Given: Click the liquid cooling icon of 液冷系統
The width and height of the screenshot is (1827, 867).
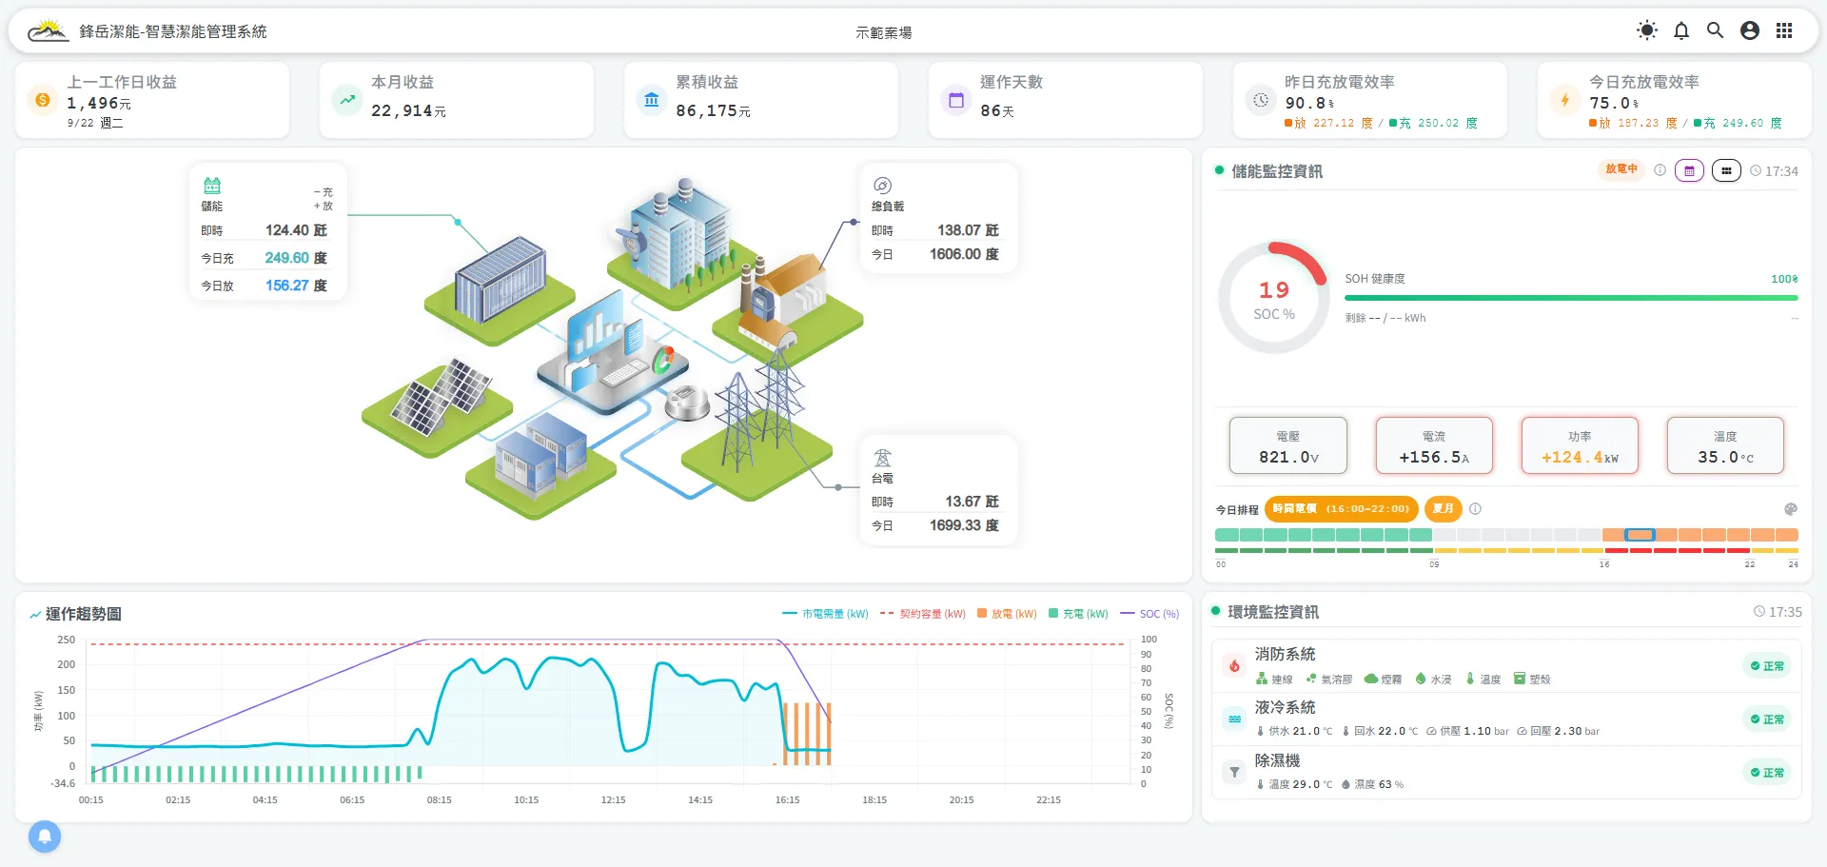Looking at the screenshot, I should 1234,719.
